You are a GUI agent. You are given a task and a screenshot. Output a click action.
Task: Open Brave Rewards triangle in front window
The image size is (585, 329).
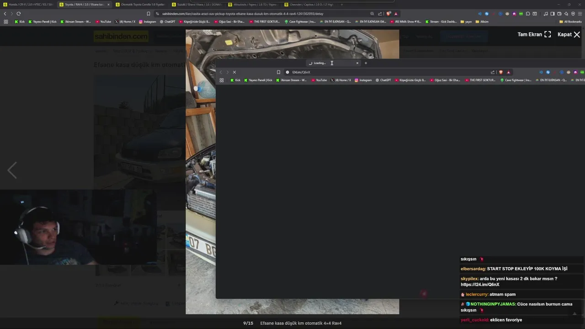pos(508,72)
